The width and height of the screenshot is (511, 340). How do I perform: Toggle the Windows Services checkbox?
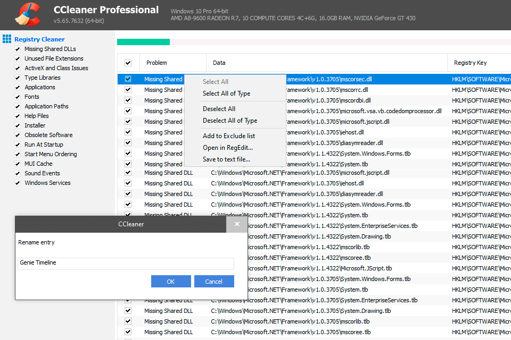click(x=18, y=183)
